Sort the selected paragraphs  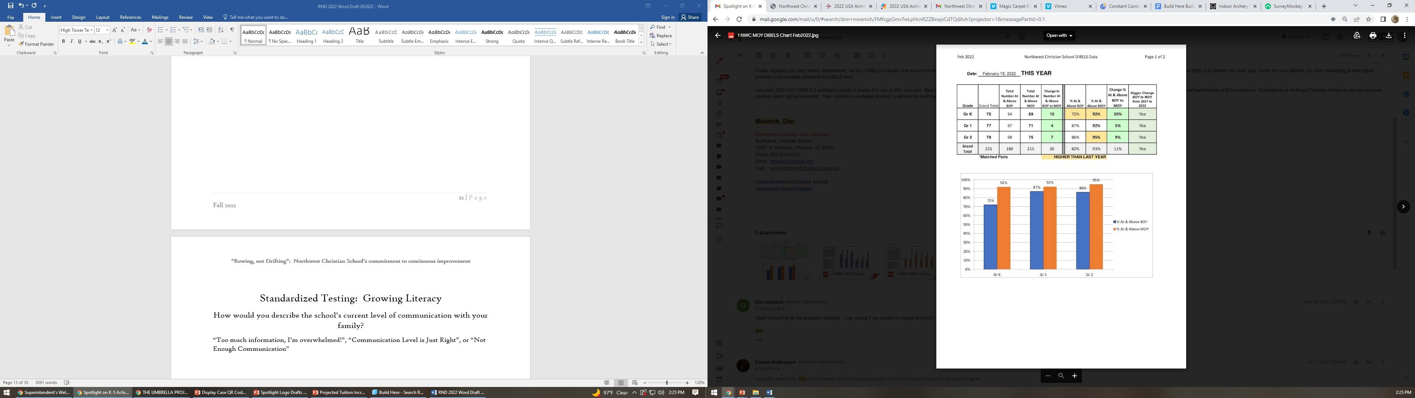point(221,30)
